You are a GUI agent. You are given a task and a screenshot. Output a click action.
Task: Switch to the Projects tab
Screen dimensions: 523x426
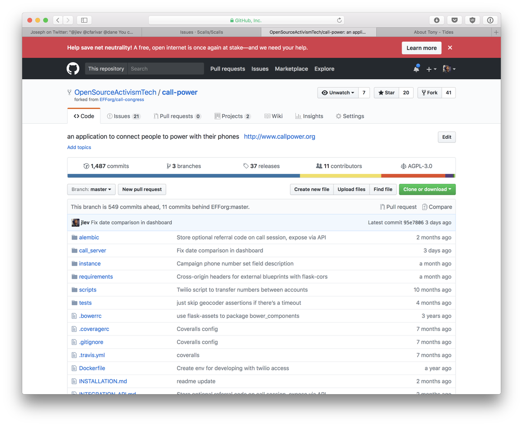pos(232,116)
